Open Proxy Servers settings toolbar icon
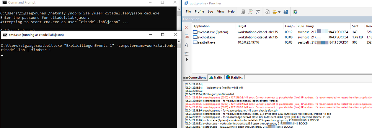Viewport: 372px width, 128px height. coord(243,12)
